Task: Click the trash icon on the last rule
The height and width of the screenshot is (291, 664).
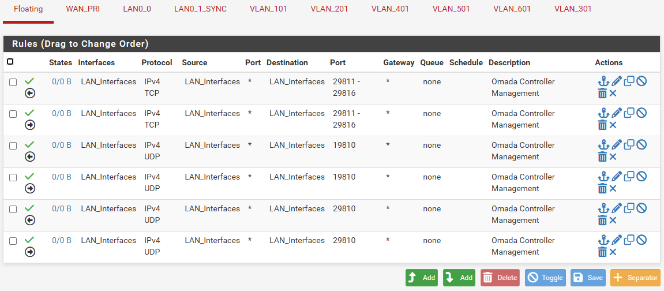Action: tap(602, 252)
